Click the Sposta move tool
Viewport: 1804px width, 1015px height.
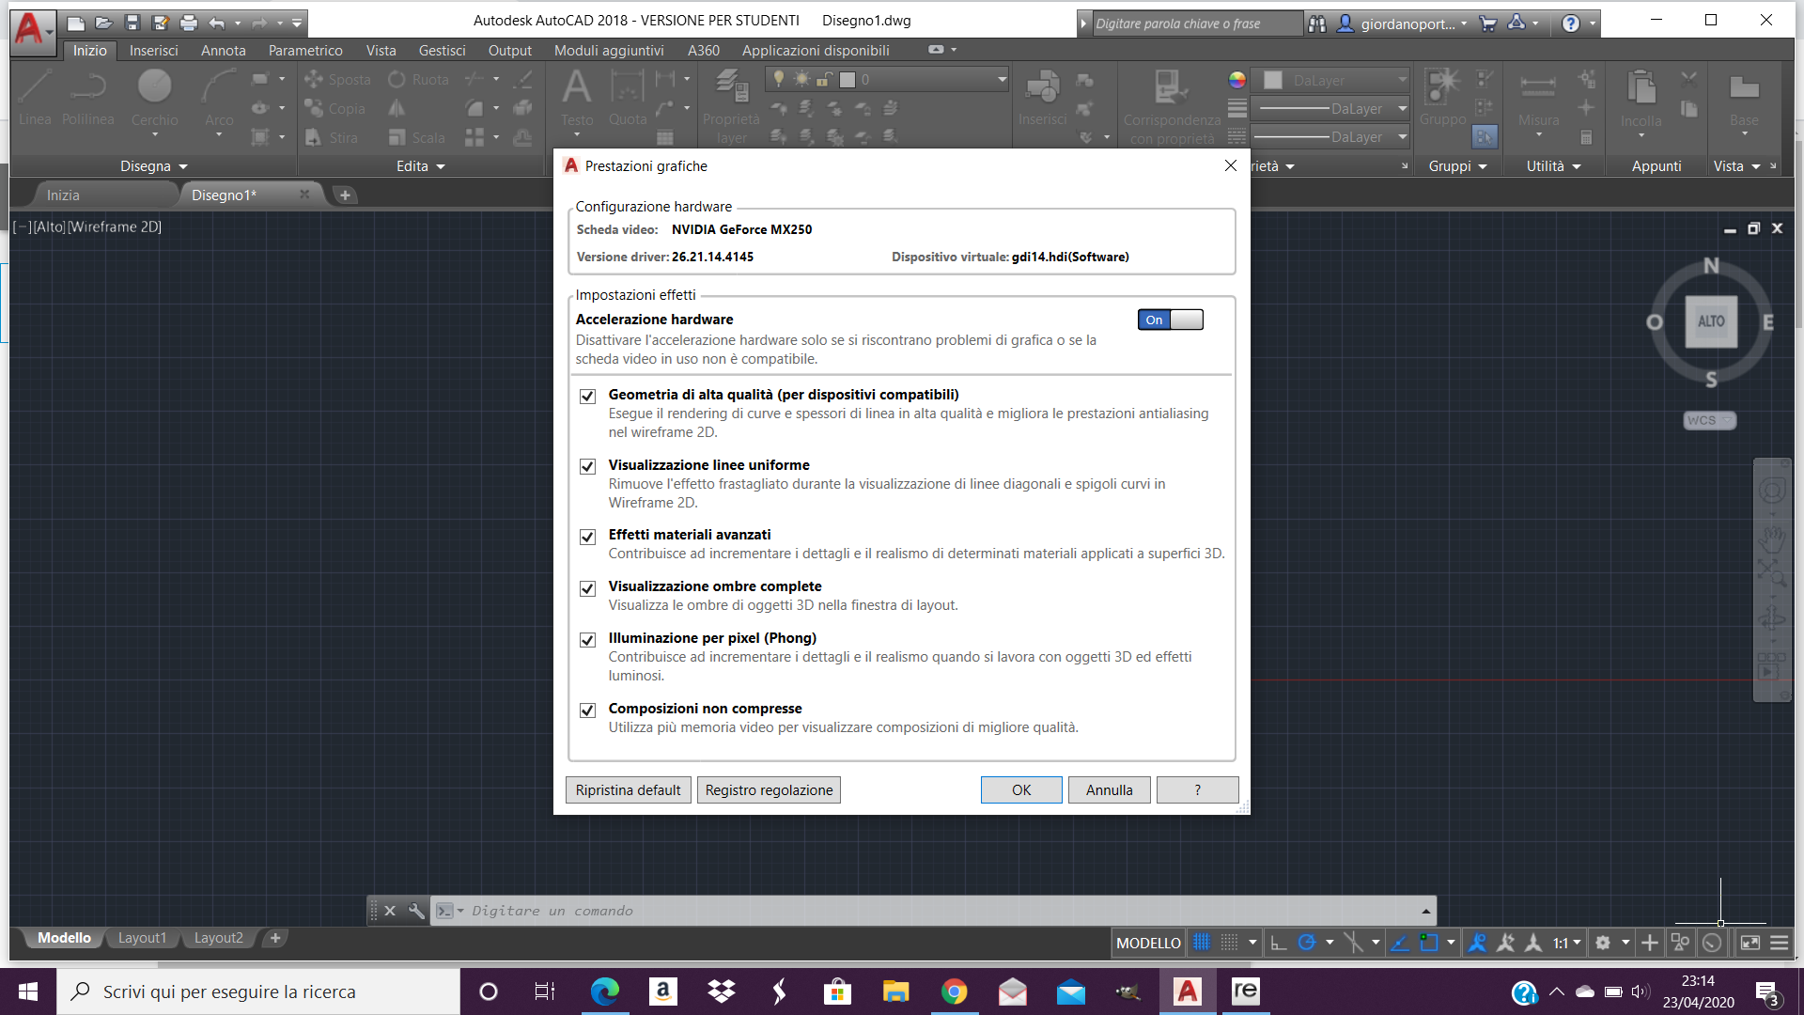click(337, 80)
